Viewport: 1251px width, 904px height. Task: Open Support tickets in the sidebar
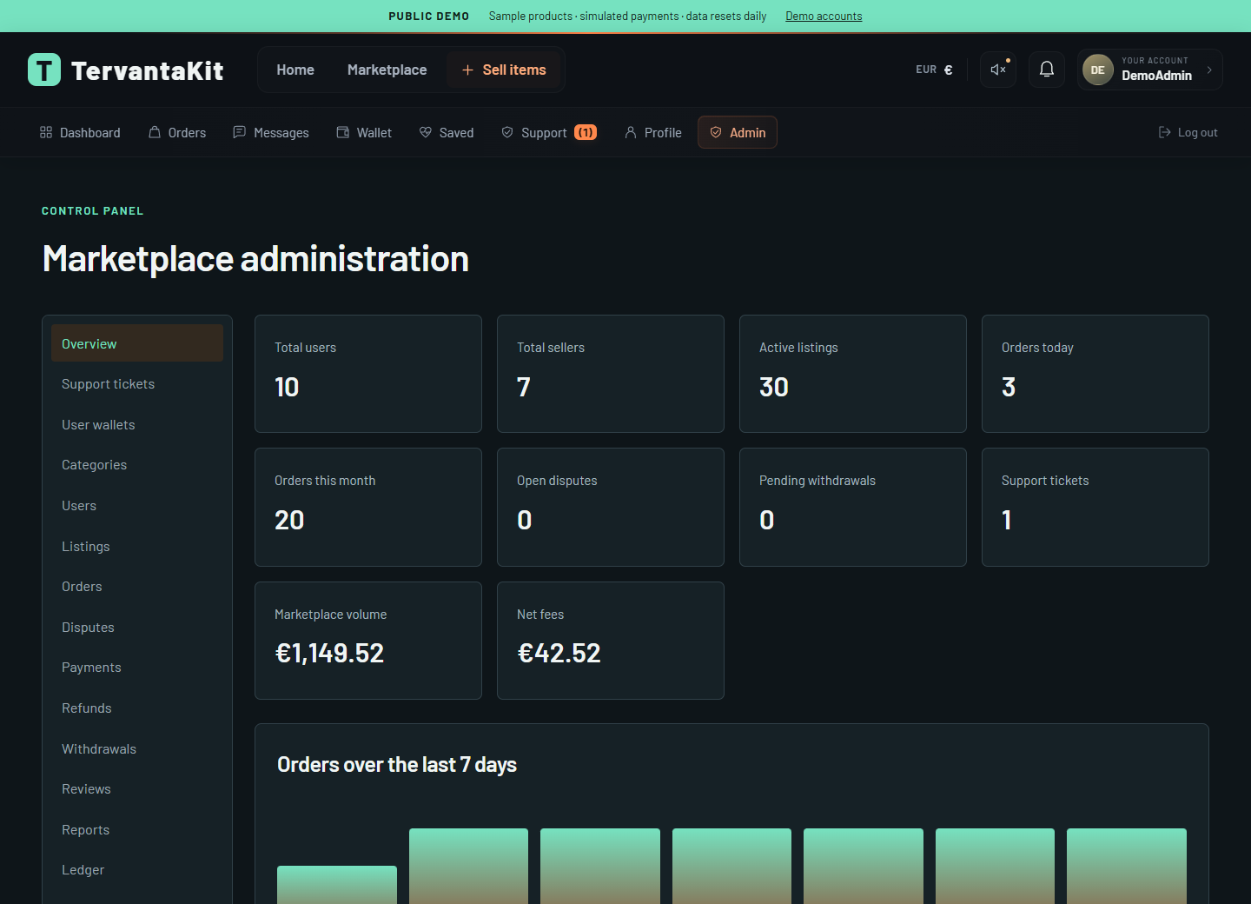click(137, 384)
